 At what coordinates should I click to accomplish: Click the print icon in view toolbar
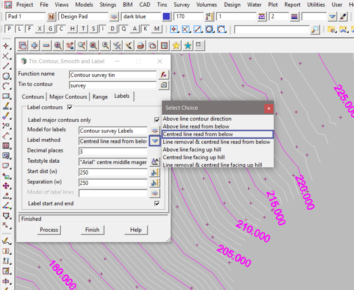click(x=141, y=45)
